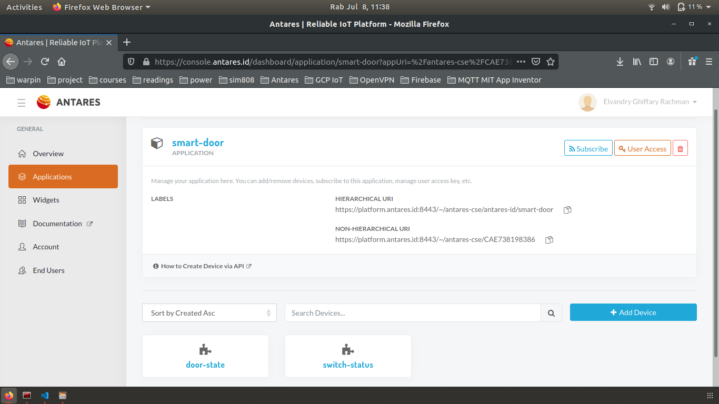Click the browser URL address bar
This screenshot has width=719, height=404.
[333, 62]
